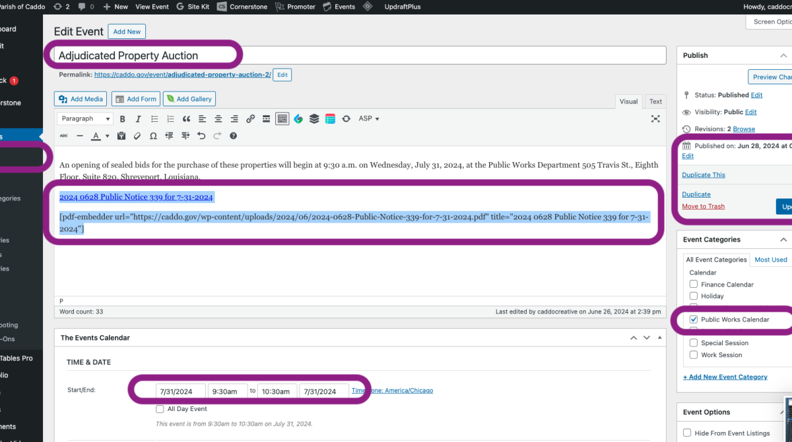The height and width of the screenshot is (442, 792).
Task: Insert a special character (omega icon)
Action: point(153,136)
